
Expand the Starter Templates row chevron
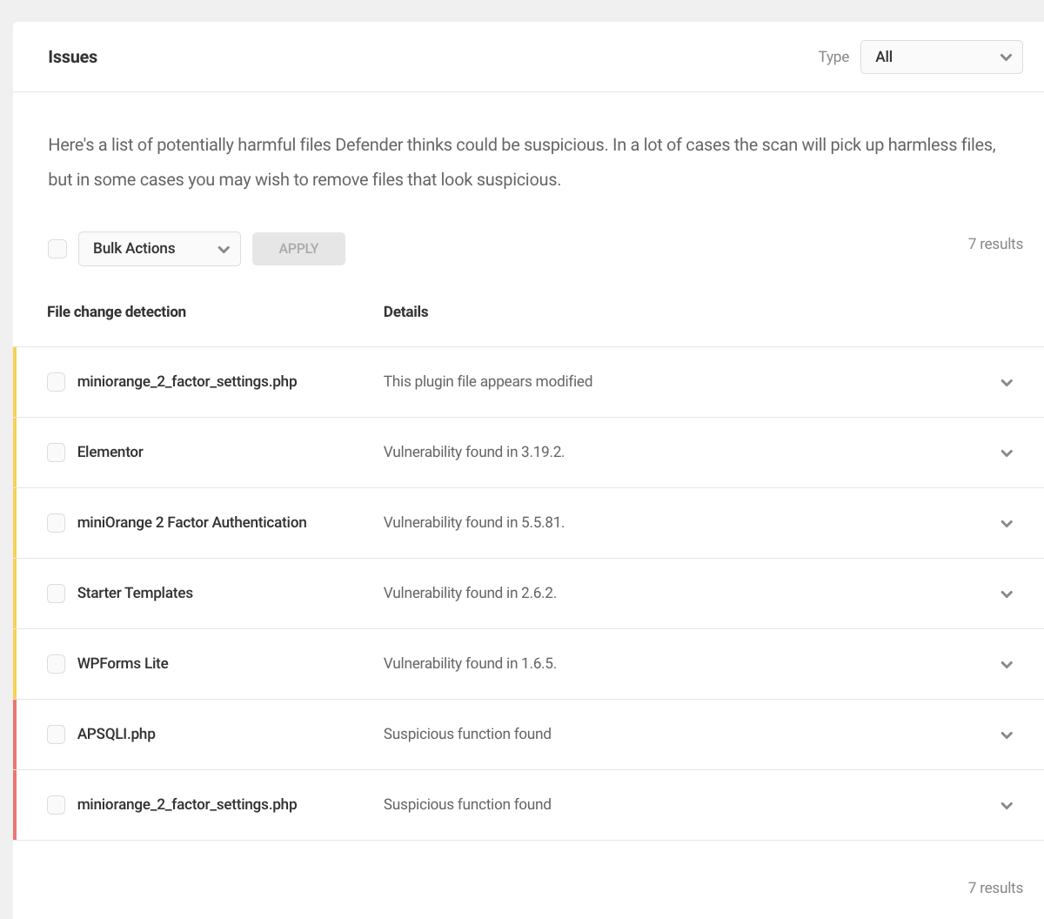pos(1007,594)
